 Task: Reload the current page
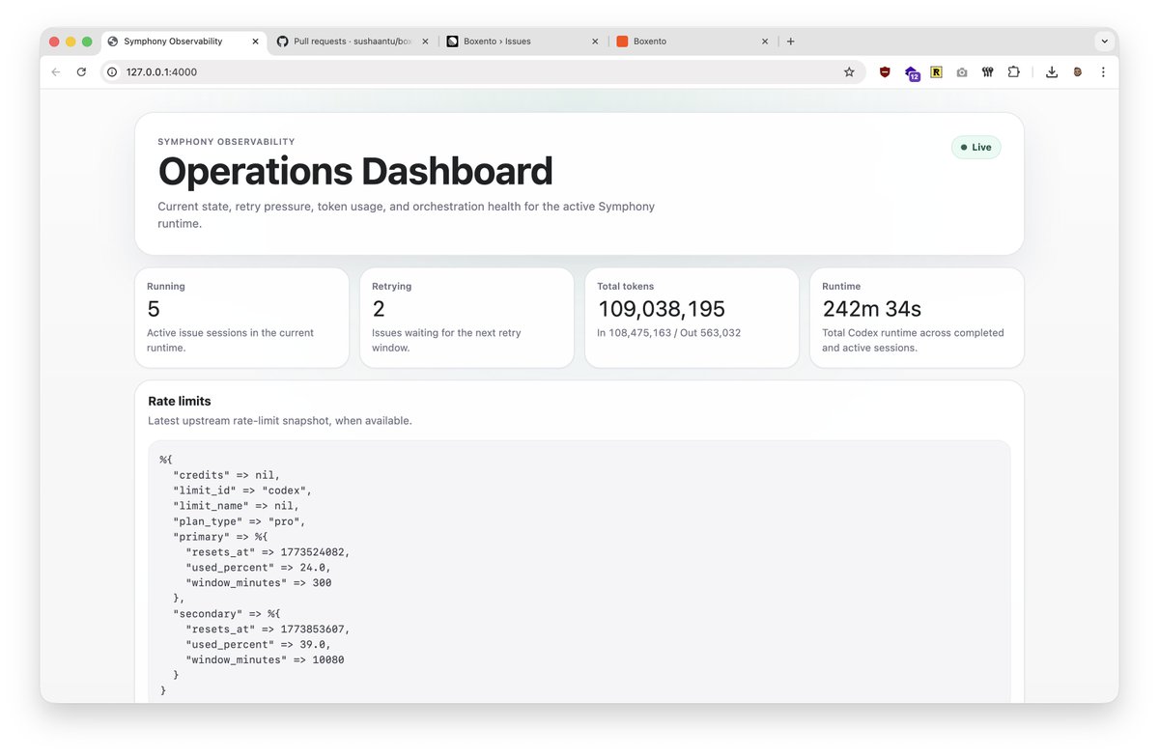pyautogui.click(x=81, y=71)
